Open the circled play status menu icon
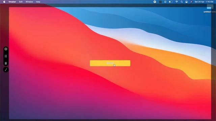This screenshot has height=121, width=216. coord(165,2)
